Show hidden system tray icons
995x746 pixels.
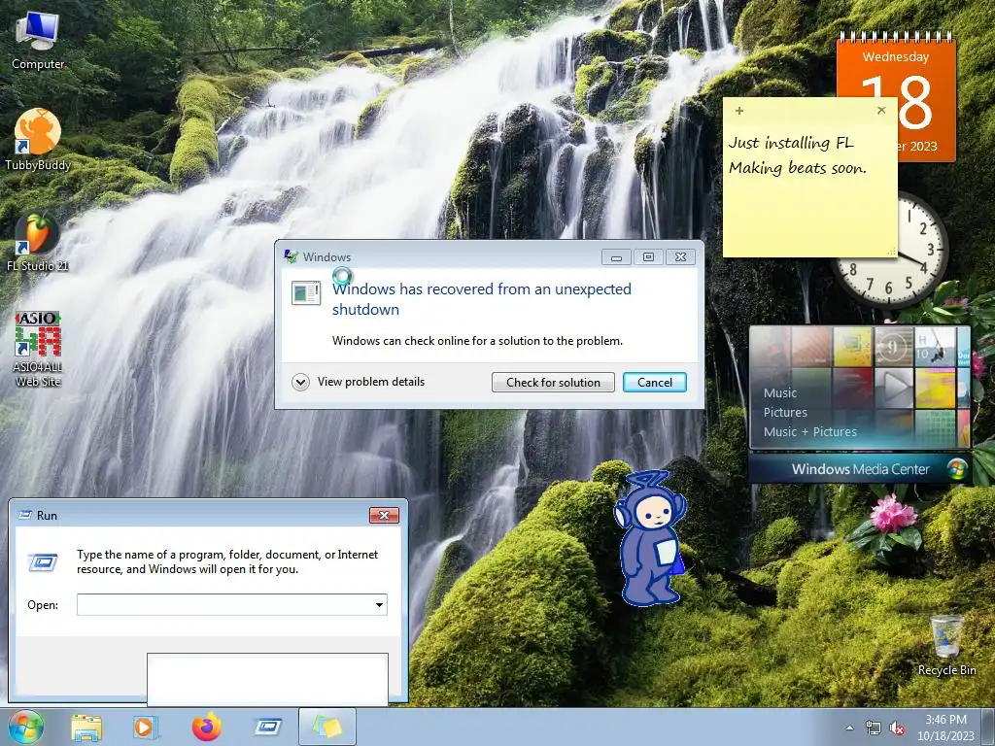pos(849,729)
